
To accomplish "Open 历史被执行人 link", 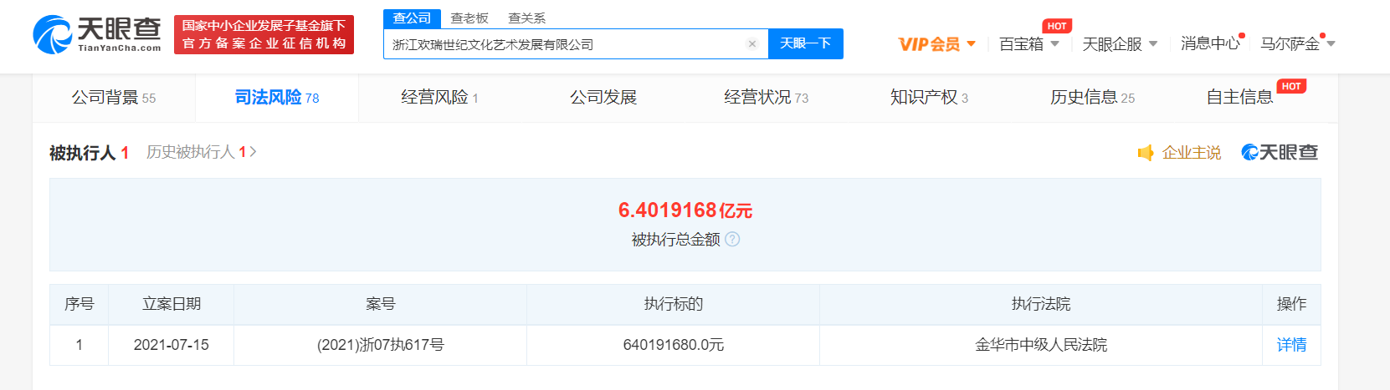I will pos(201,152).
